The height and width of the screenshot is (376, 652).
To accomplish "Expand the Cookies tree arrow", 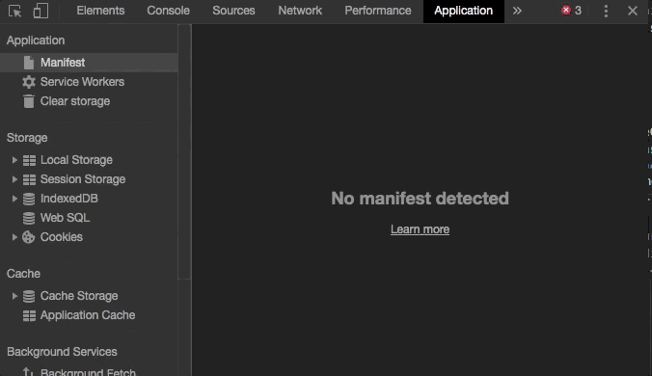I will tap(14, 237).
